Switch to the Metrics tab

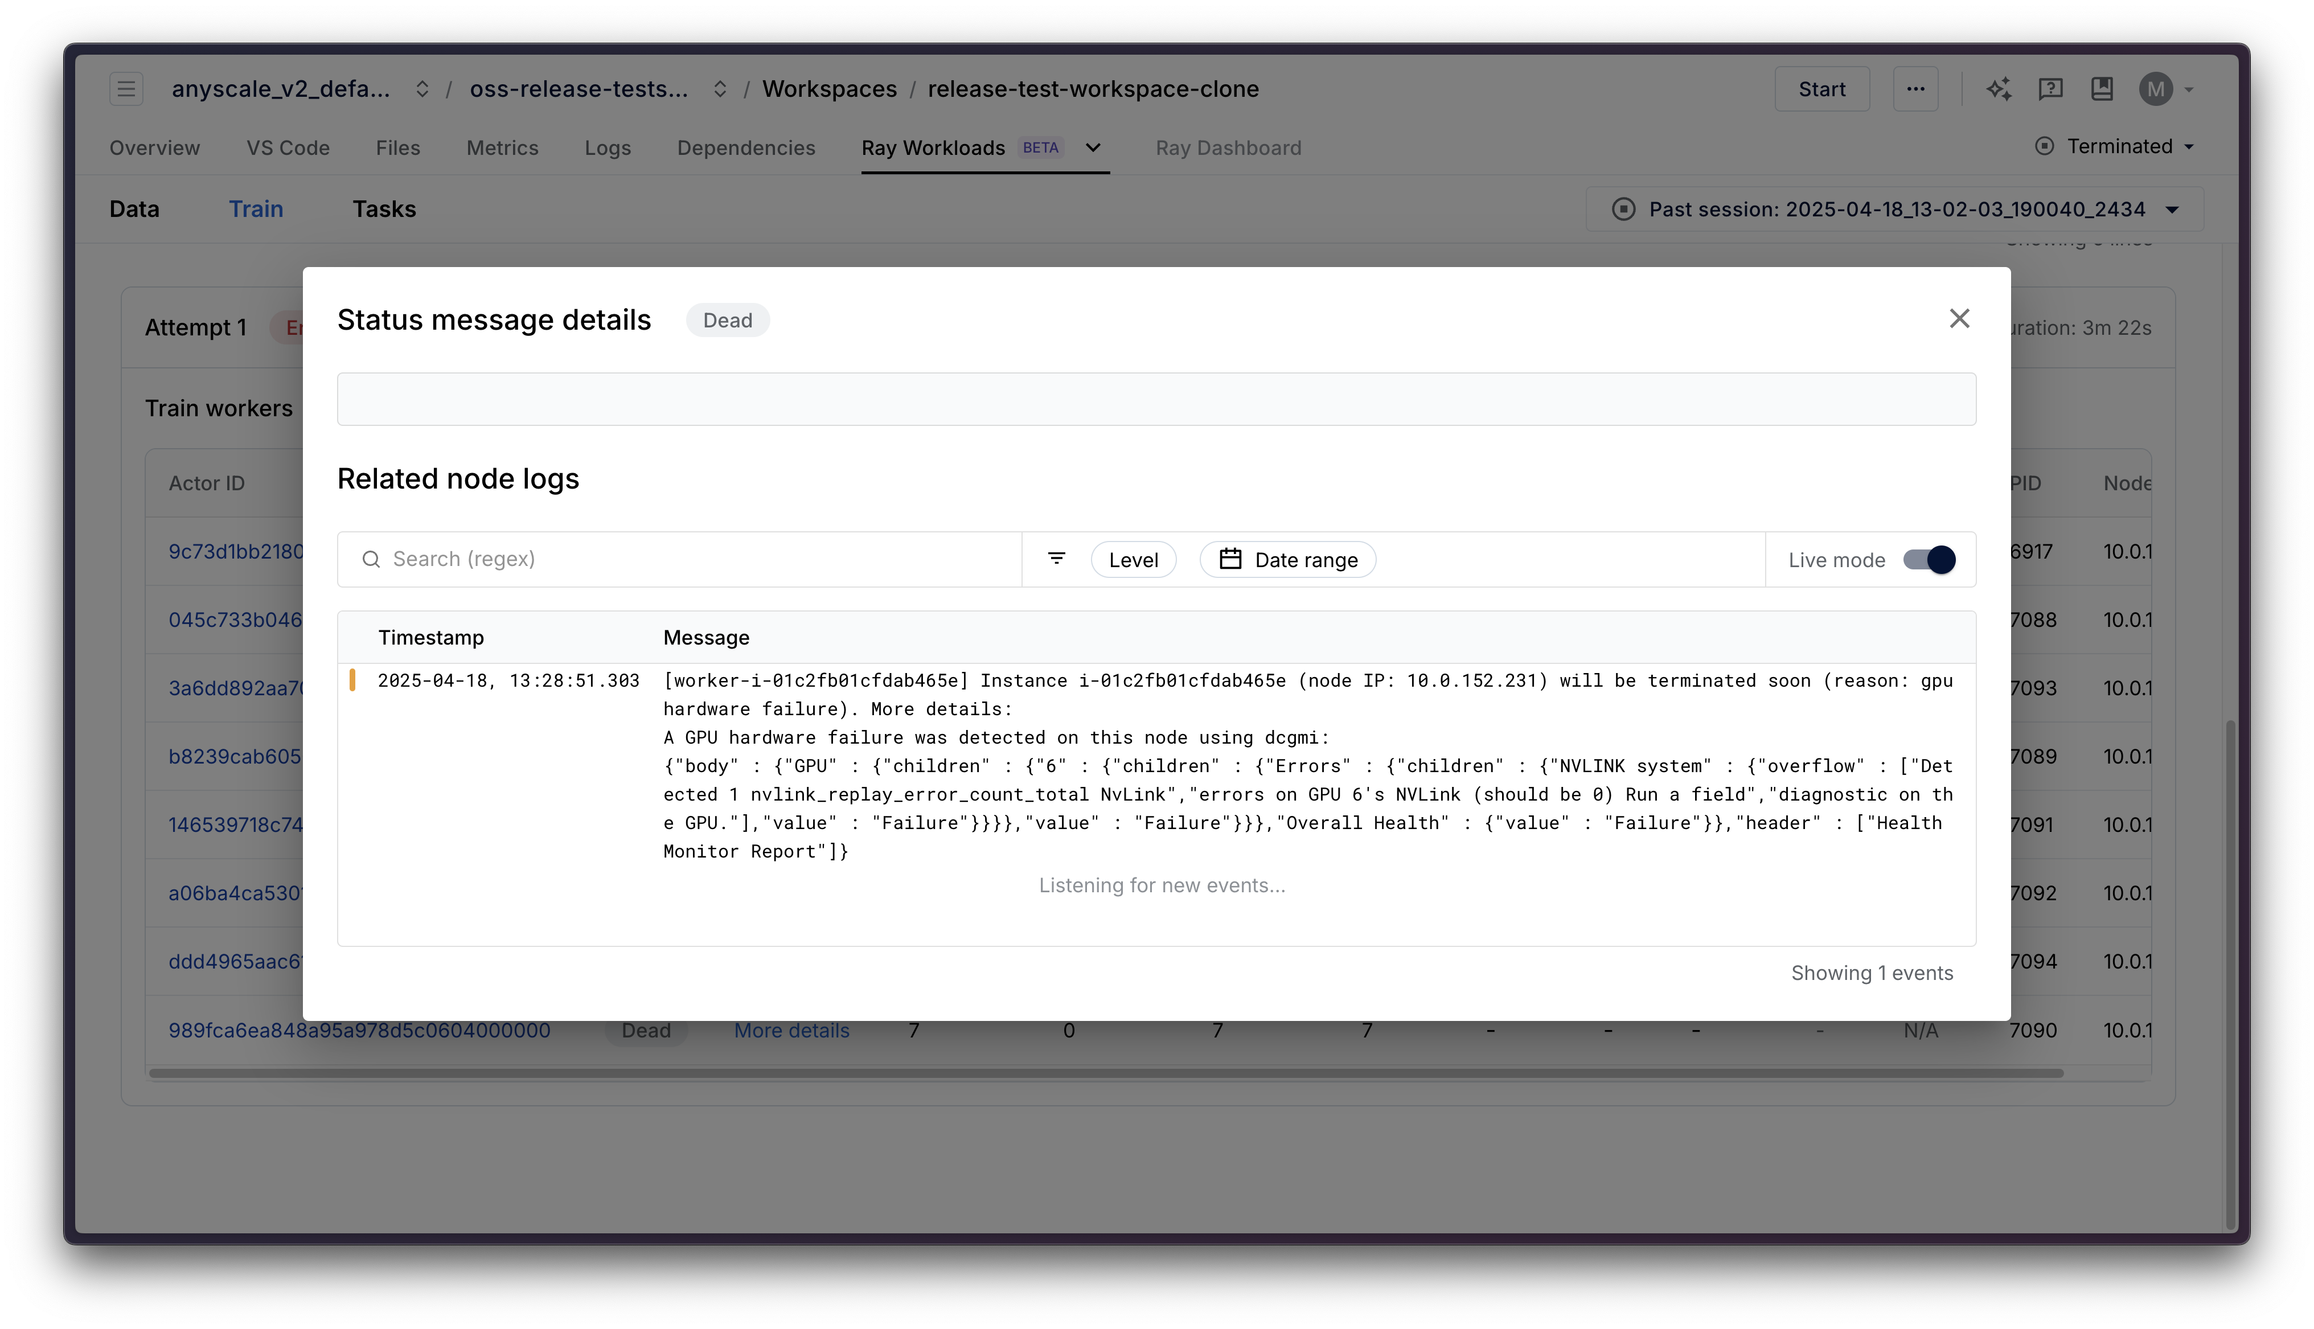pyautogui.click(x=502, y=148)
